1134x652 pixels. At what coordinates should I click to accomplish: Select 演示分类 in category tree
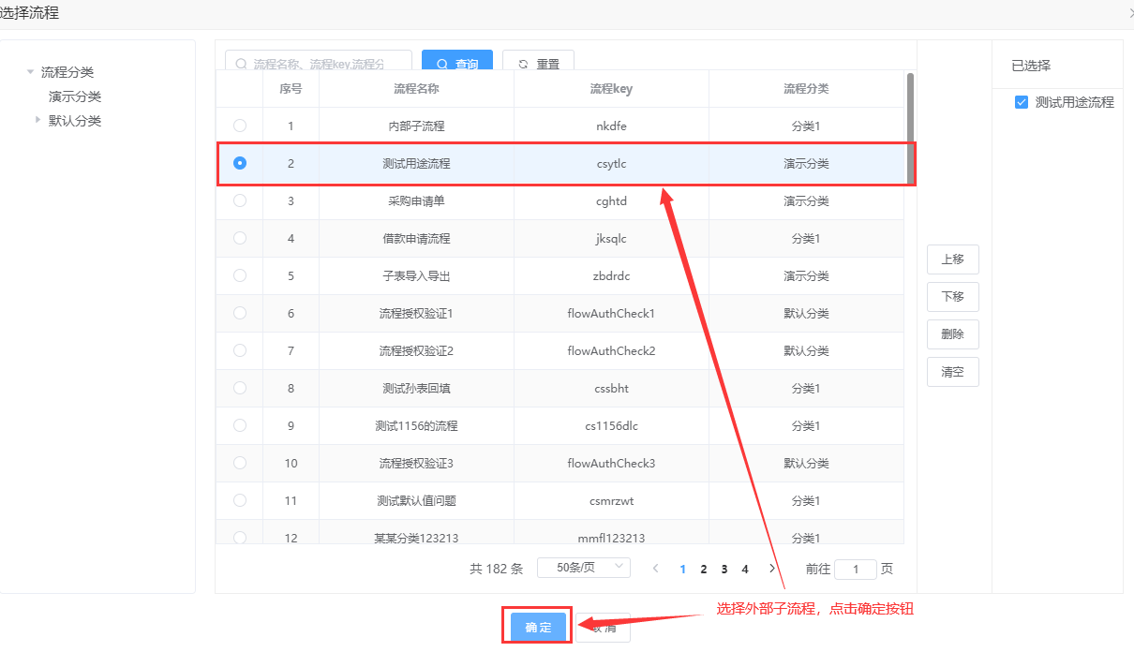coord(75,96)
